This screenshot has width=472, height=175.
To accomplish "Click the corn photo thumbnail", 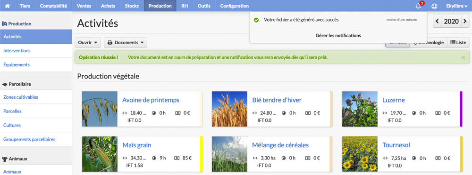I will point(100,154).
